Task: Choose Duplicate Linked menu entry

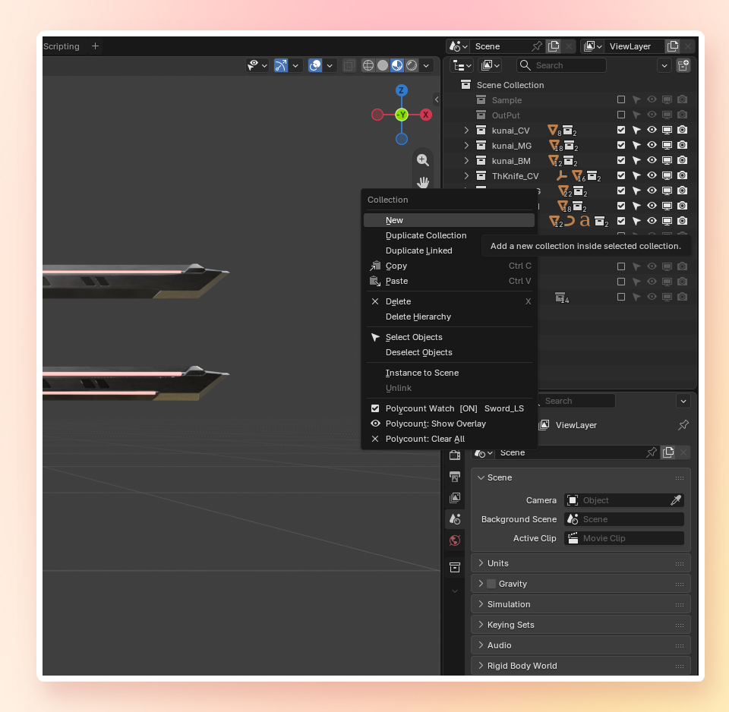Action: pos(419,250)
